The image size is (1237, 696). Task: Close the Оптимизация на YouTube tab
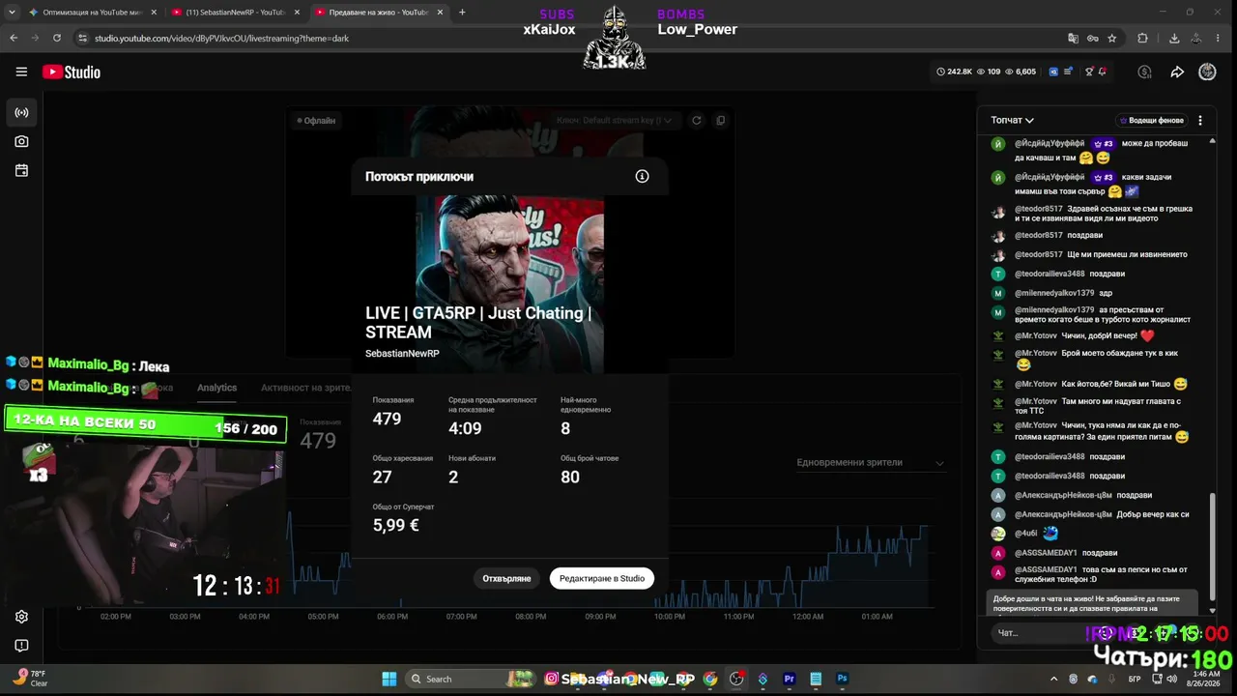(153, 13)
